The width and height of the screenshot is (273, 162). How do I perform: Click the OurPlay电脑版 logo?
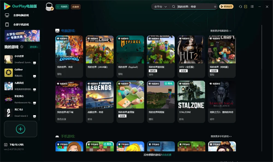pyautogui.click(x=20, y=6)
